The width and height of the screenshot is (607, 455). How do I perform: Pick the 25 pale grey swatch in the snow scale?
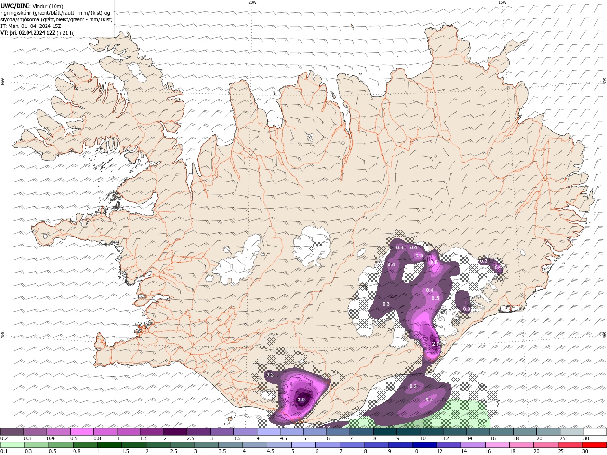pyautogui.click(x=571, y=431)
